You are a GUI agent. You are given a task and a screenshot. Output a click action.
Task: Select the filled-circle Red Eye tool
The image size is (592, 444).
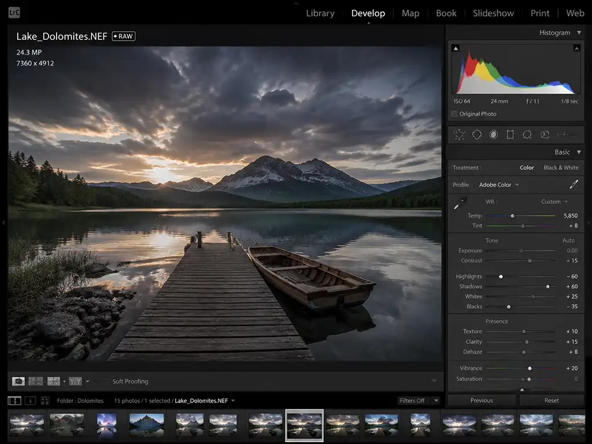[494, 135]
